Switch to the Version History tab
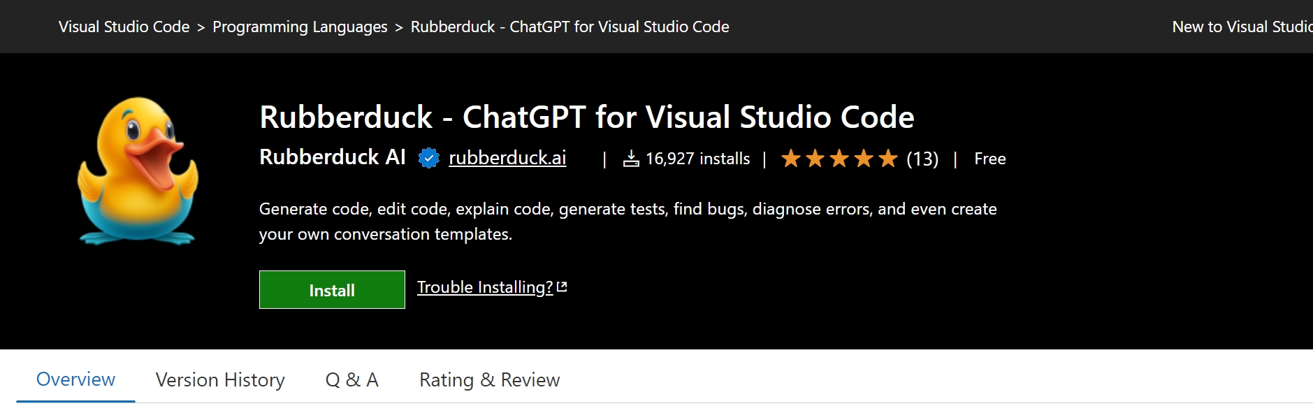This screenshot has width=1313, height=420. (x=220, y=379)
